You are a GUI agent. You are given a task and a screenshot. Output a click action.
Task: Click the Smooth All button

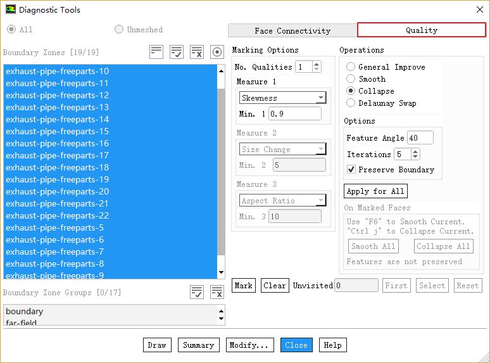374,246
